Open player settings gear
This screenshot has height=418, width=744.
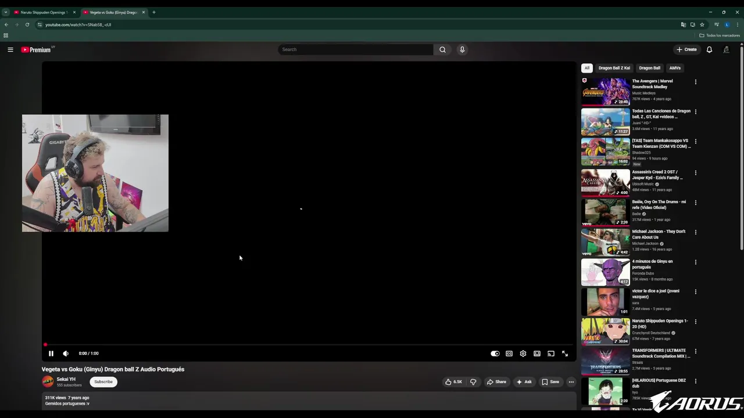point(523,354)
